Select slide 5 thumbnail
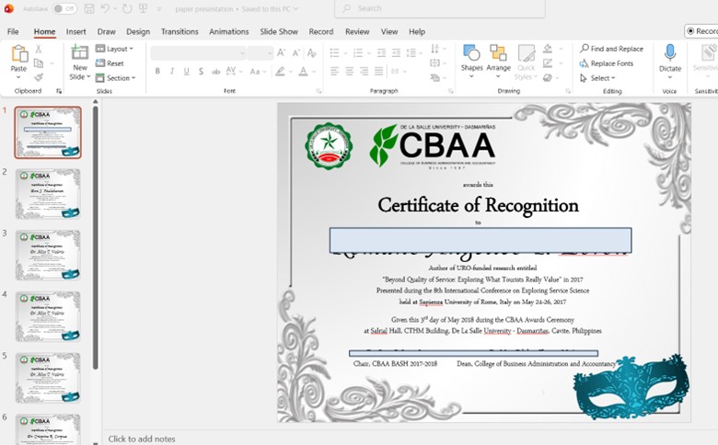The height and width of the screenshot is (445, 718). [48, 378]
